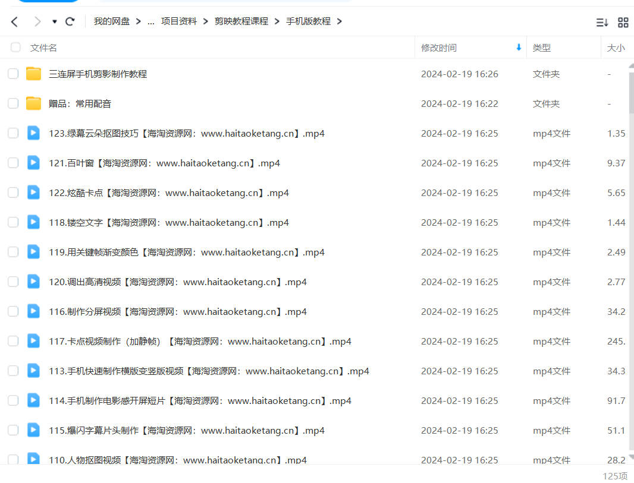
Task: Select the checkbox for 120.调出高清视频
Action: coord(13,282)
